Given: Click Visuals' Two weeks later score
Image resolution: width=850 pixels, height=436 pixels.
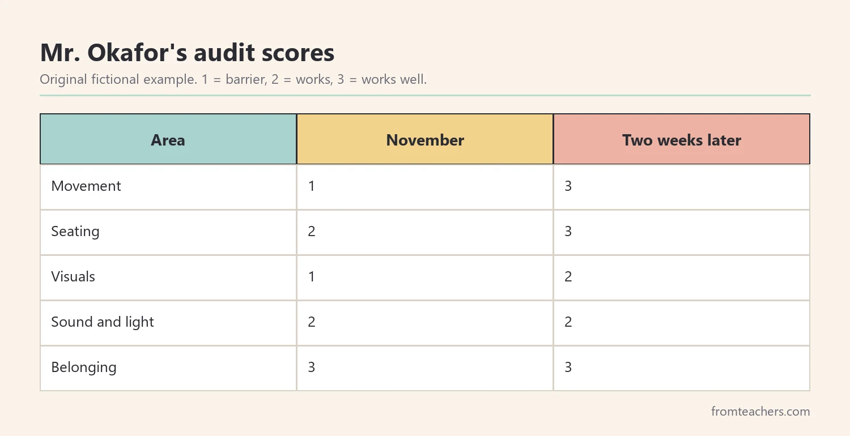Looking at the screenshot, I should (x=682, y=277).
